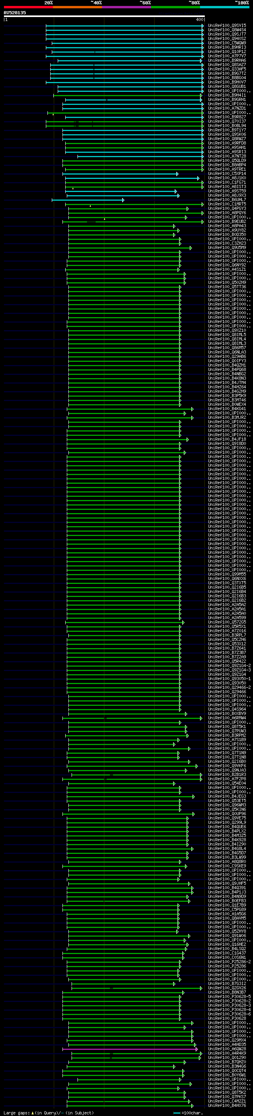
Task: Select hit label UniRef100_A9SAH1
Action: pos(227,148)
